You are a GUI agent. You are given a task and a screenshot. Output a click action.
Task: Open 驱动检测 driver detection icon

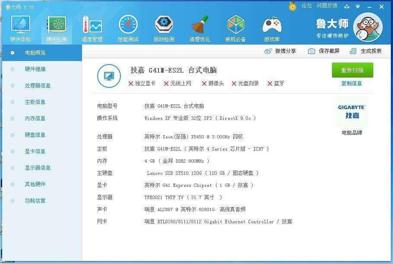tap(164, 29)
